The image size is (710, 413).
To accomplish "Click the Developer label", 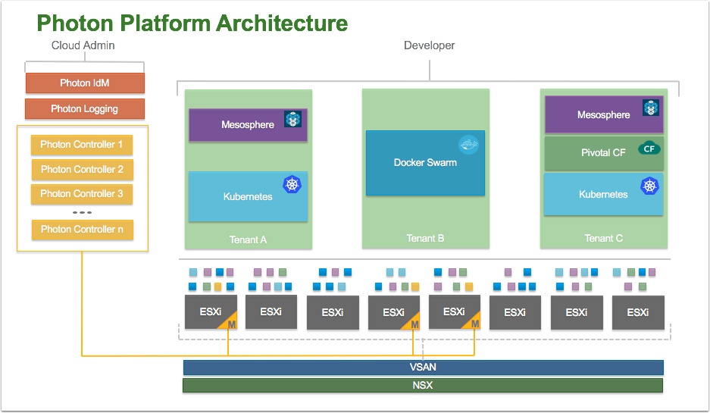I will (430, 45).
